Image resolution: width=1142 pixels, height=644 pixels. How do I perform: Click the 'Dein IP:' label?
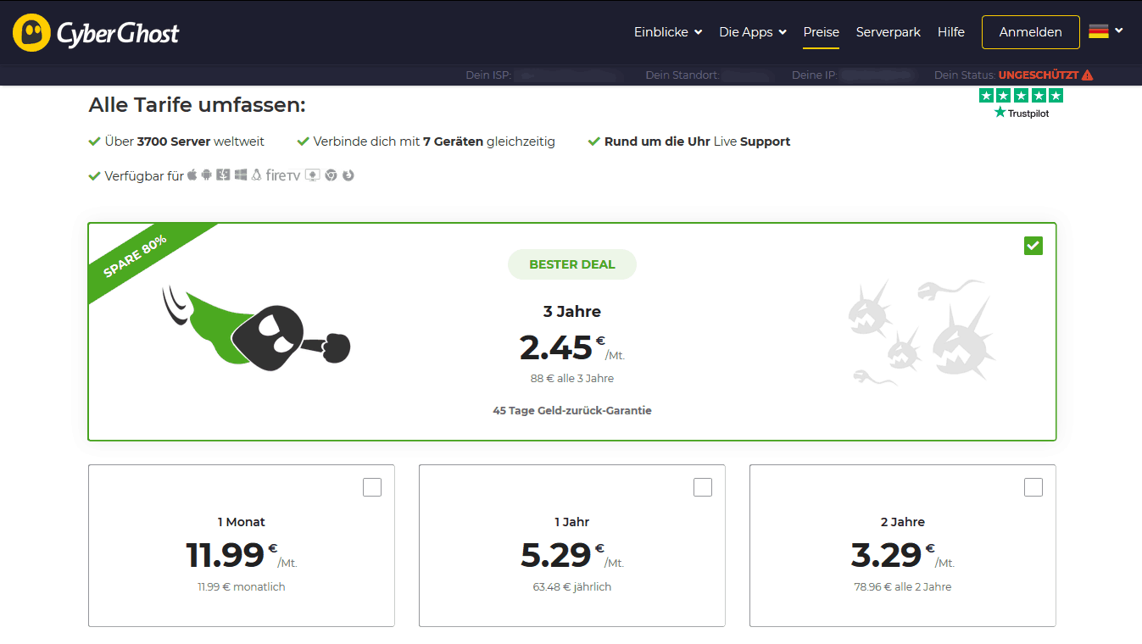click(814, 75)
